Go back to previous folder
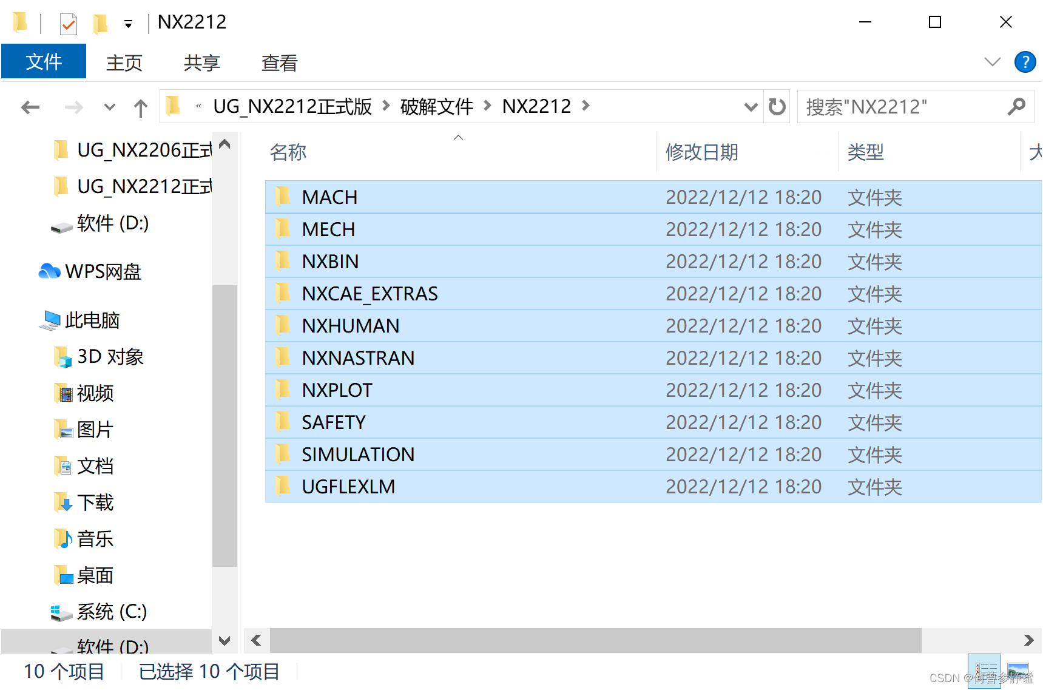The image size is (1043, 690). [x=30, y=107]
